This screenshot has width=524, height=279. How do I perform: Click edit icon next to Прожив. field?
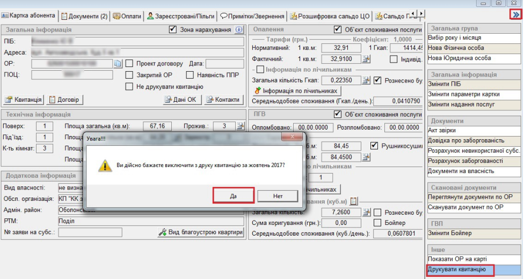[x=240, y=126]
